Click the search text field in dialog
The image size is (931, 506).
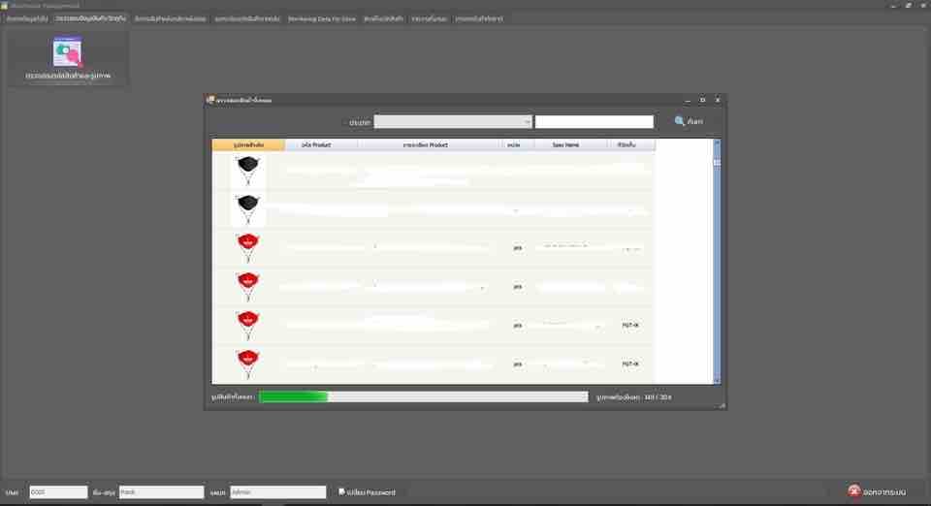pos(594,121)
